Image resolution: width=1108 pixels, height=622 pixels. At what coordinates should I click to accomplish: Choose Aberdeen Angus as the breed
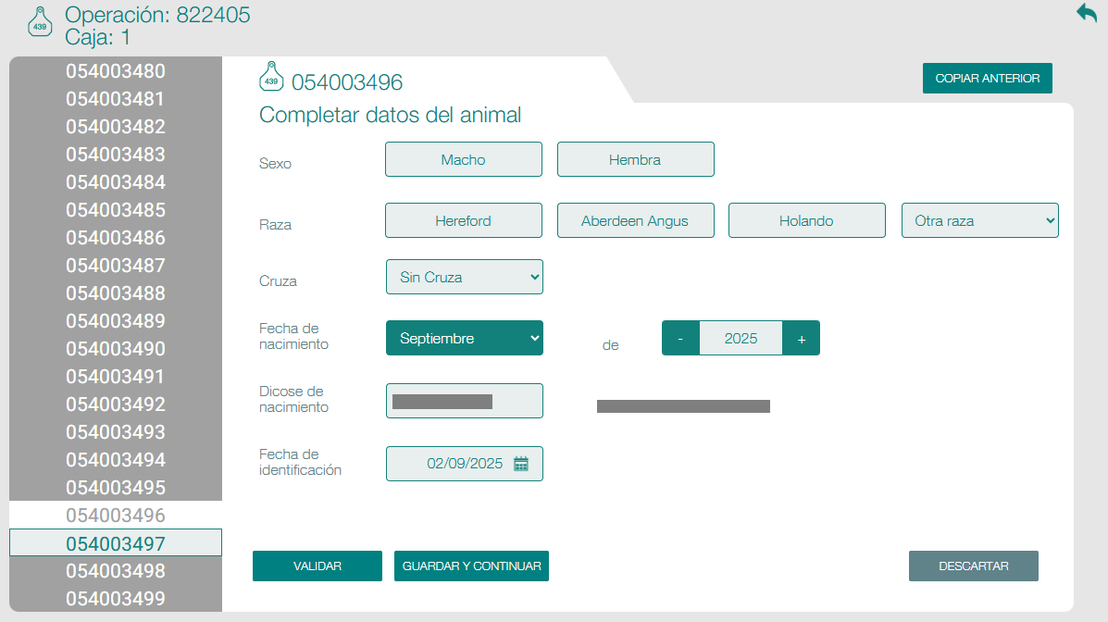point(635,219)
